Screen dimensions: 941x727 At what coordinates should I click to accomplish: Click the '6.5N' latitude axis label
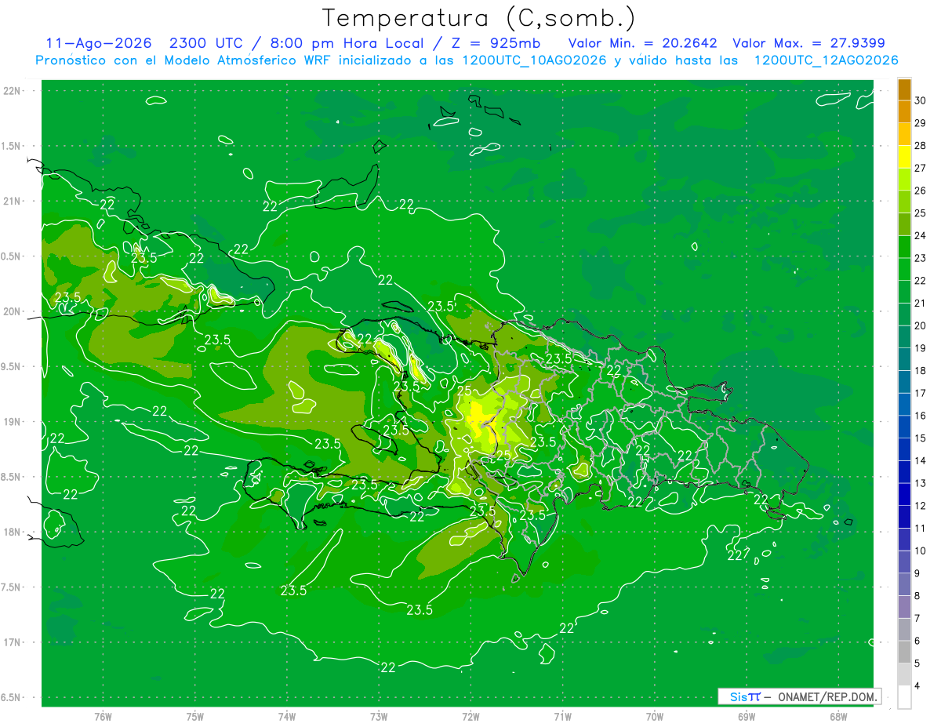tap(12, 697)
